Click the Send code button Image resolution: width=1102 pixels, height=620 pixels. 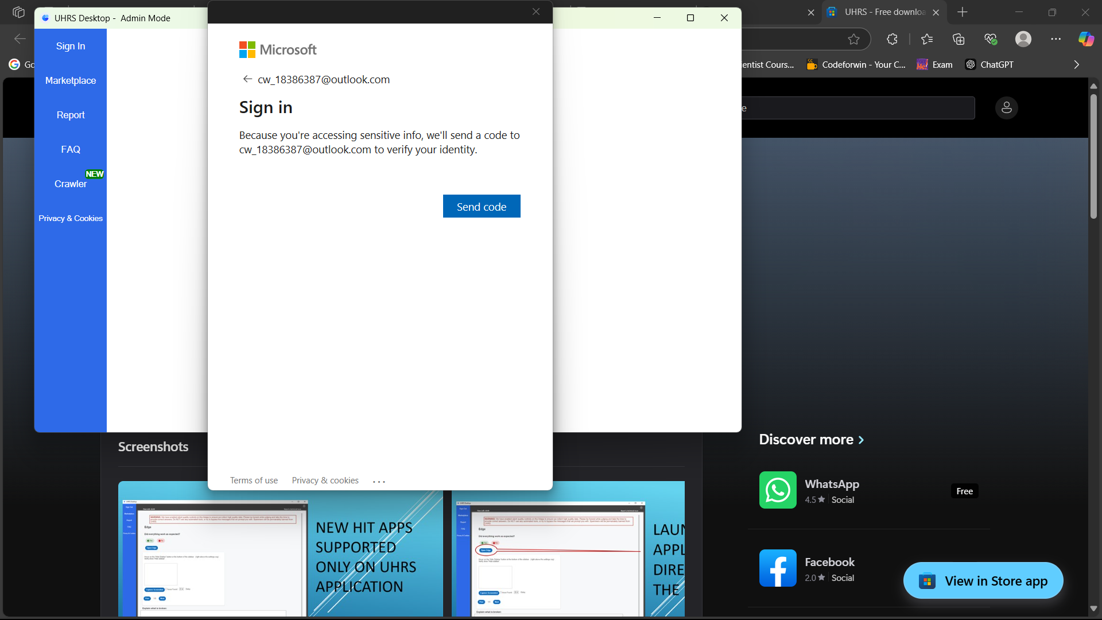pos(481,207)
